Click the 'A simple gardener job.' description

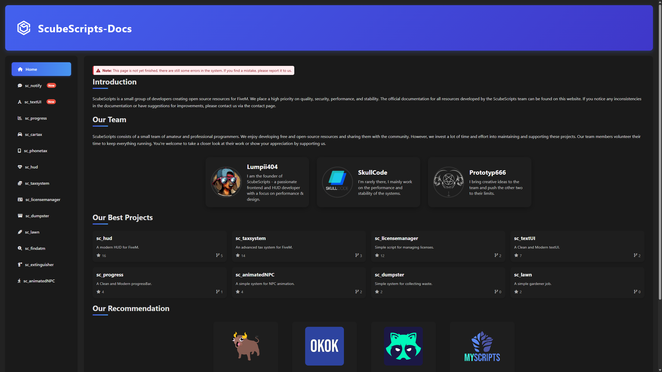[x=533, y=284]
